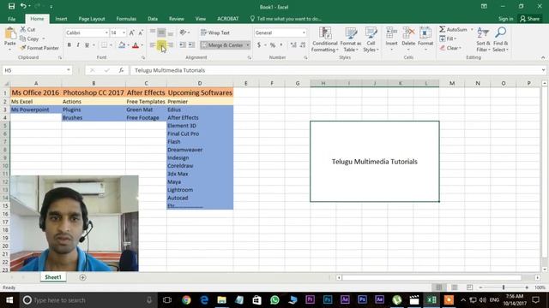Switch to the Formulas tab

[x=126, y=19]
